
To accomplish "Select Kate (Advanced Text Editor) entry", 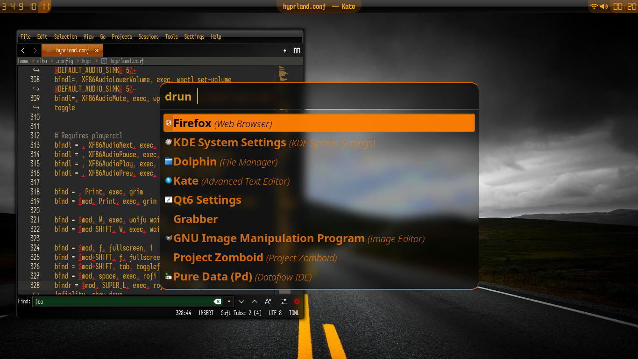I will pyautogui.click(x=319, y=180).
